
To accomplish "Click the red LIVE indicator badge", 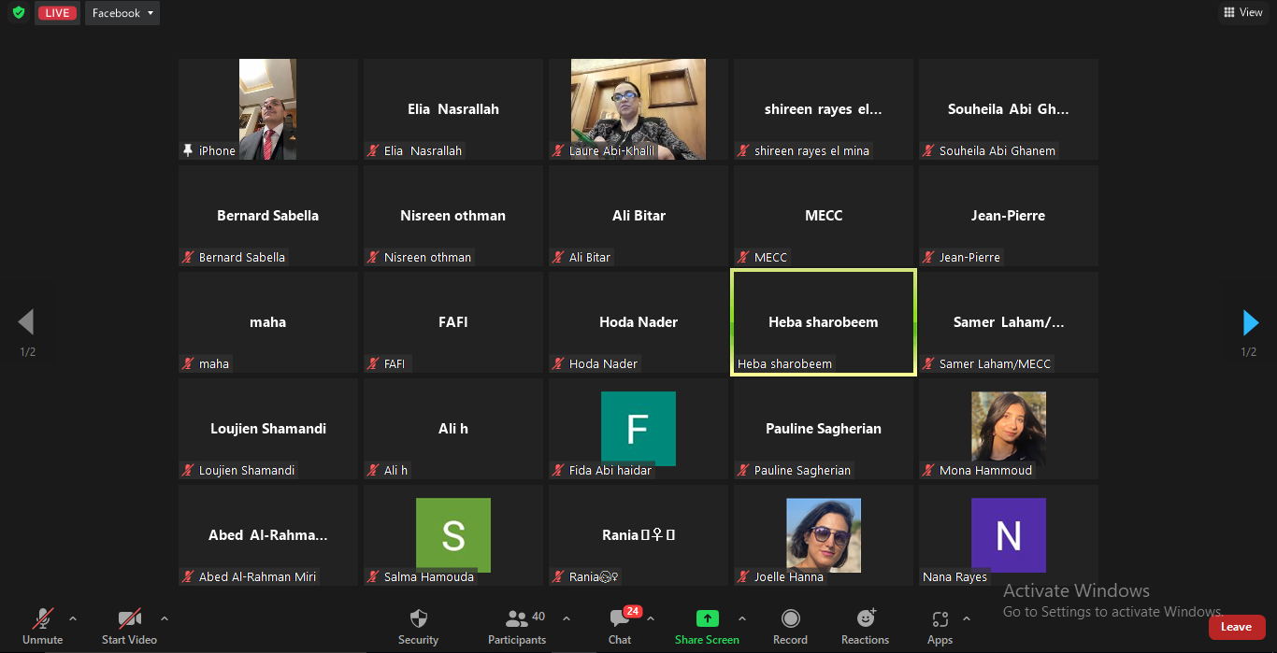I will [x=57, y=13].
